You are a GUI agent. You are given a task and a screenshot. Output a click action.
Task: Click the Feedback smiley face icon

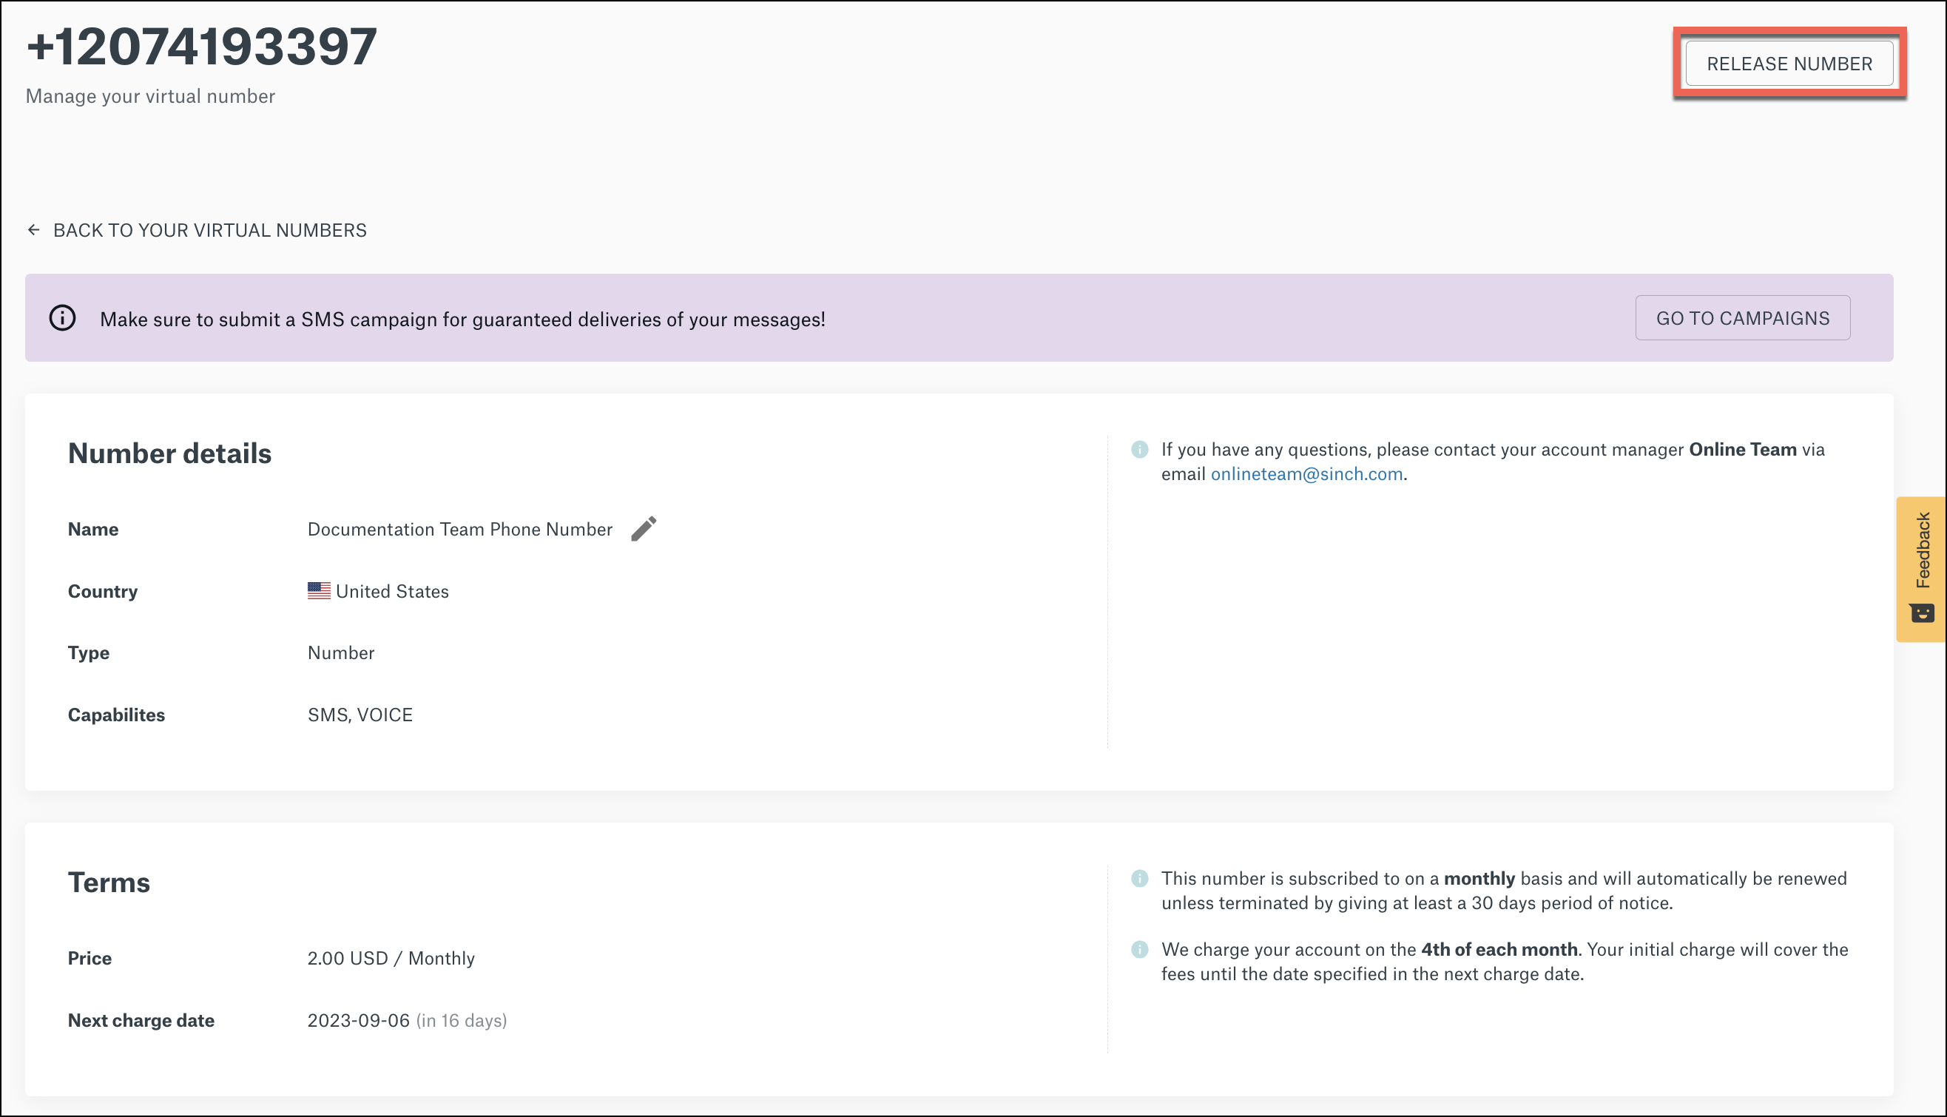[1922, 613]
